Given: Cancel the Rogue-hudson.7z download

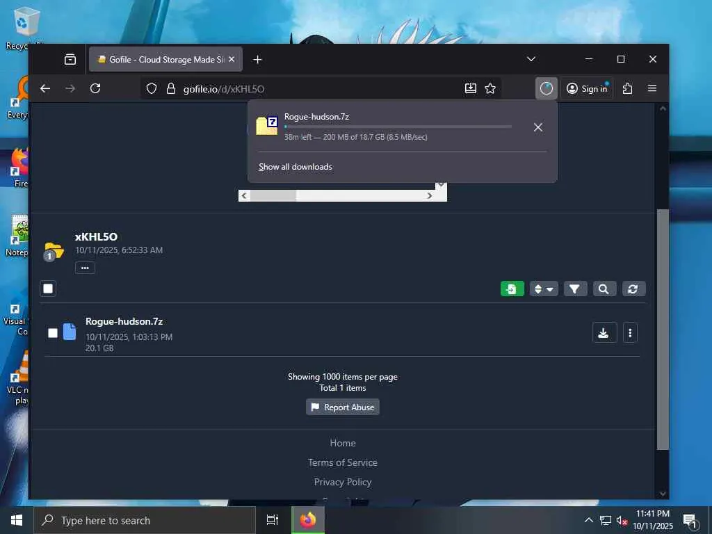Looking at the screenshot, I should click(538, 127).
